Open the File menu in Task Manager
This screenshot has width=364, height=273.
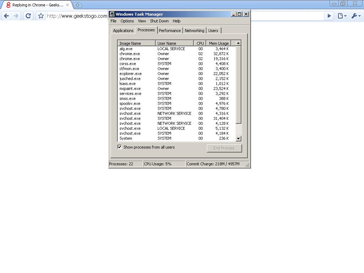[x=113, y=21]
